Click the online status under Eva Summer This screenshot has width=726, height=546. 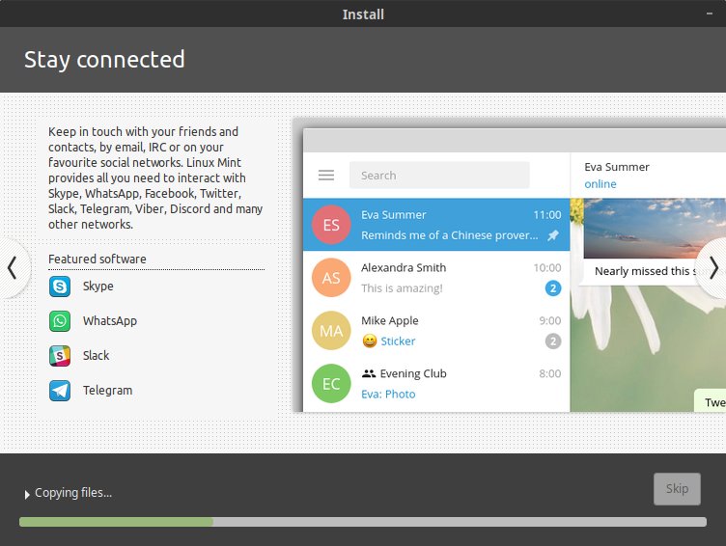[x=600, y=184]
